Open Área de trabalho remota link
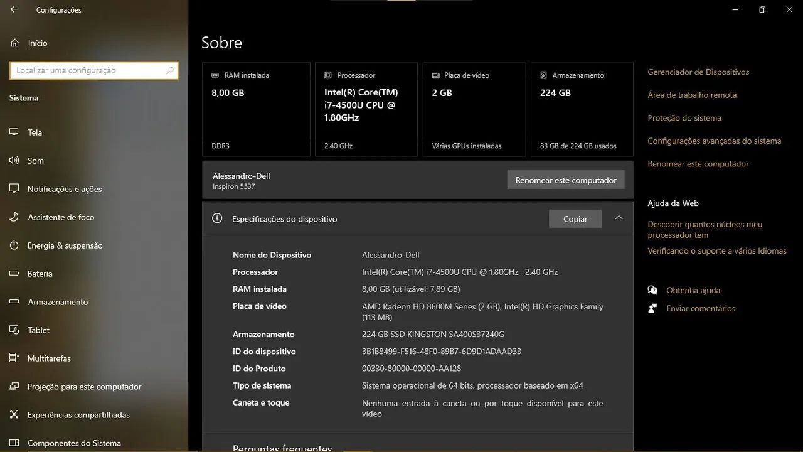 pyautogui.click(x=692, y=95)
